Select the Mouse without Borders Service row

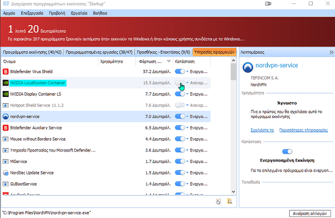pyautogui.click(x=106, y=139)
